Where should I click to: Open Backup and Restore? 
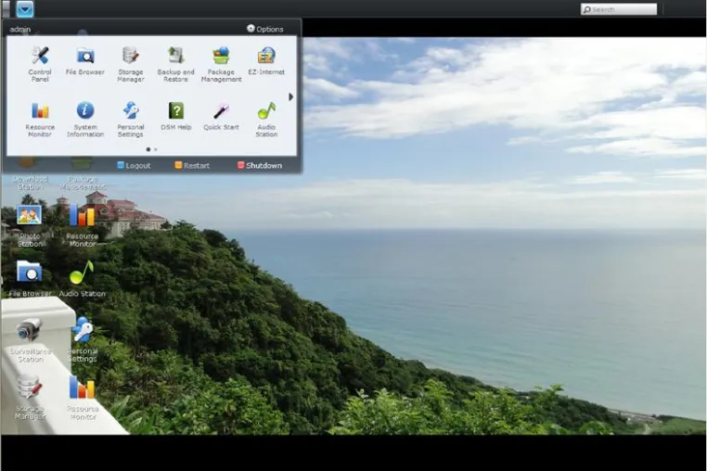176,64
